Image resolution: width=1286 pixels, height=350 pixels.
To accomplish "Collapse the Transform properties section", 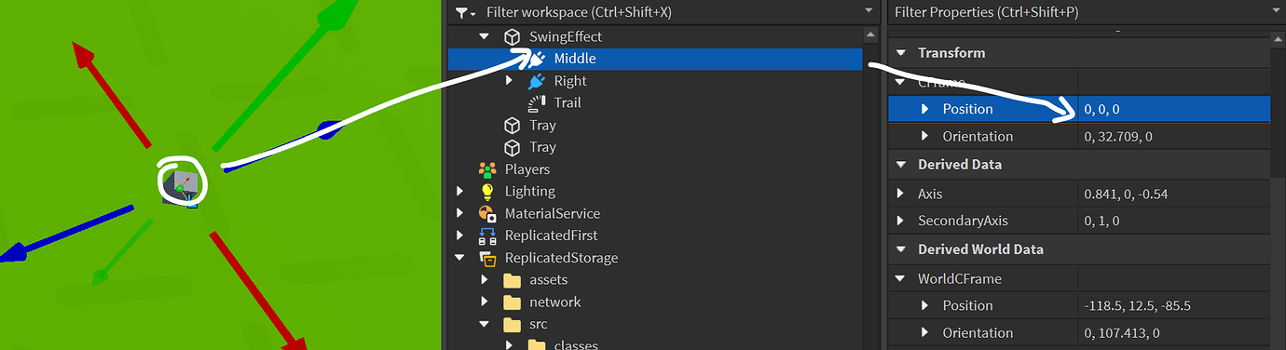I will click(x=900, y=53).
